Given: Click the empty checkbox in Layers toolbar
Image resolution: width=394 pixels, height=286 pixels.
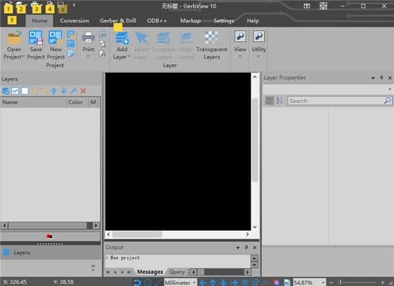Looking at the screenshot, I should (24, 91).
